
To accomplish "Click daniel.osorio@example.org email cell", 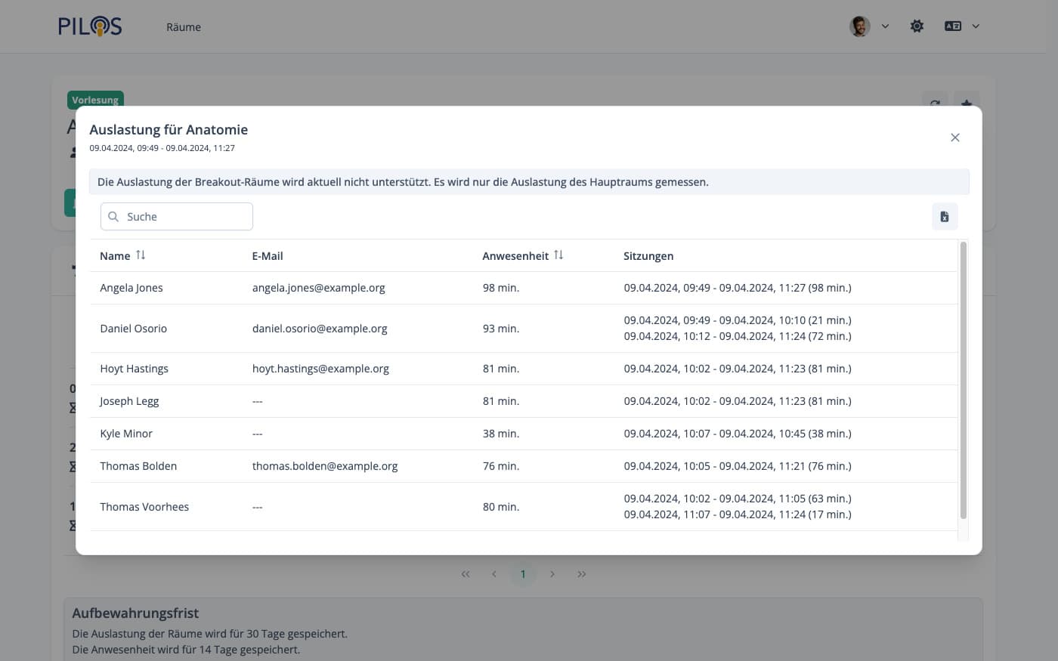I will tap(320, 329).
